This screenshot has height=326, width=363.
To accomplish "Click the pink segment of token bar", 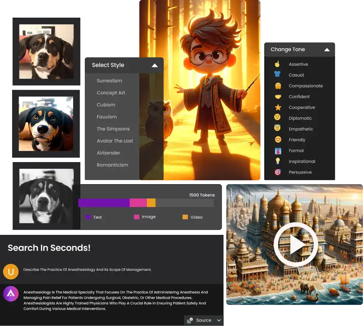I will (x=138, y=203).
